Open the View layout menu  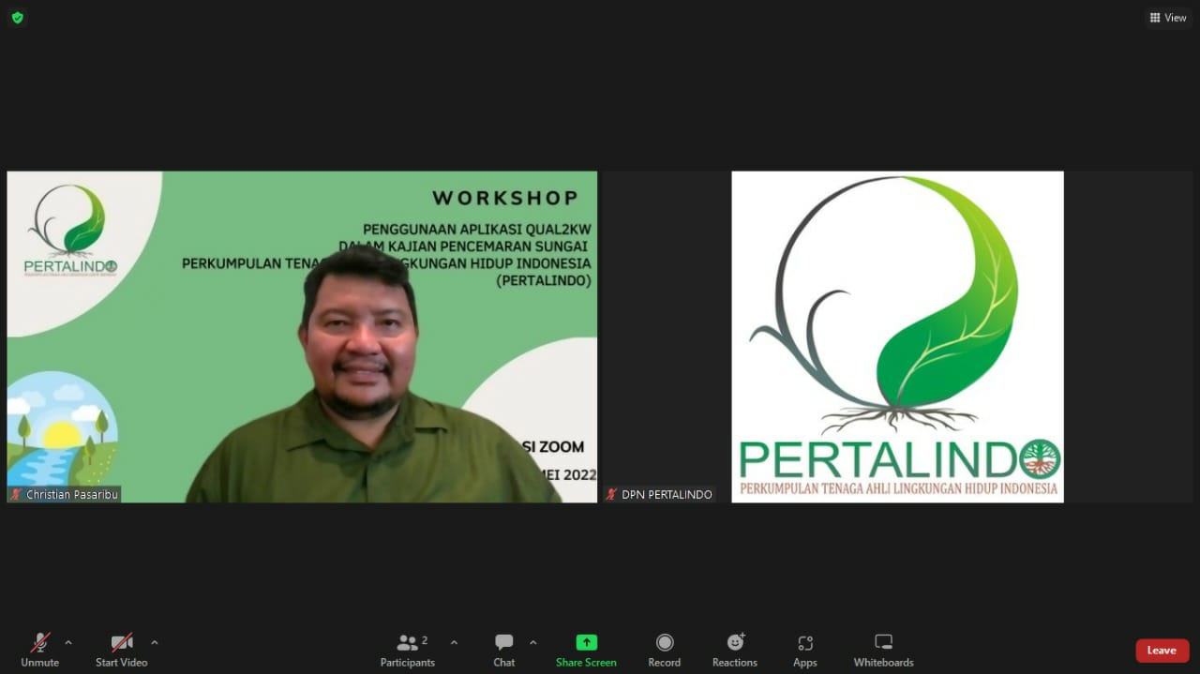tap(1167, 18)
